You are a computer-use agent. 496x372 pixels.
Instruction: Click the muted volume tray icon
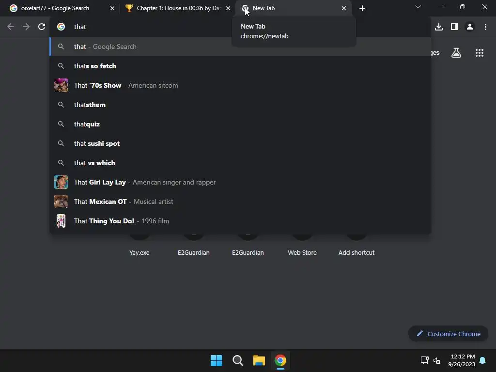(x=437, y=360)
